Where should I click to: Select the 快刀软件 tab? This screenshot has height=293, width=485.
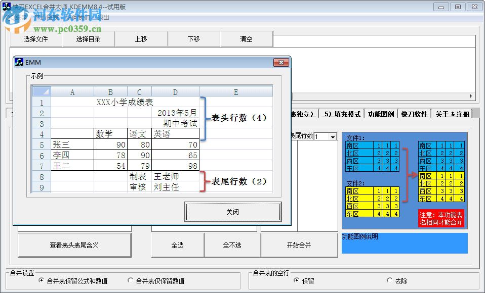tap(414, 114)
